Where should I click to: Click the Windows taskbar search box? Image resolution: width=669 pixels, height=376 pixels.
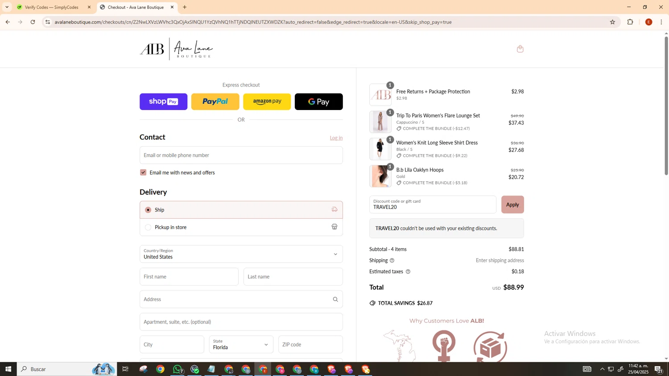coord(67,369)
